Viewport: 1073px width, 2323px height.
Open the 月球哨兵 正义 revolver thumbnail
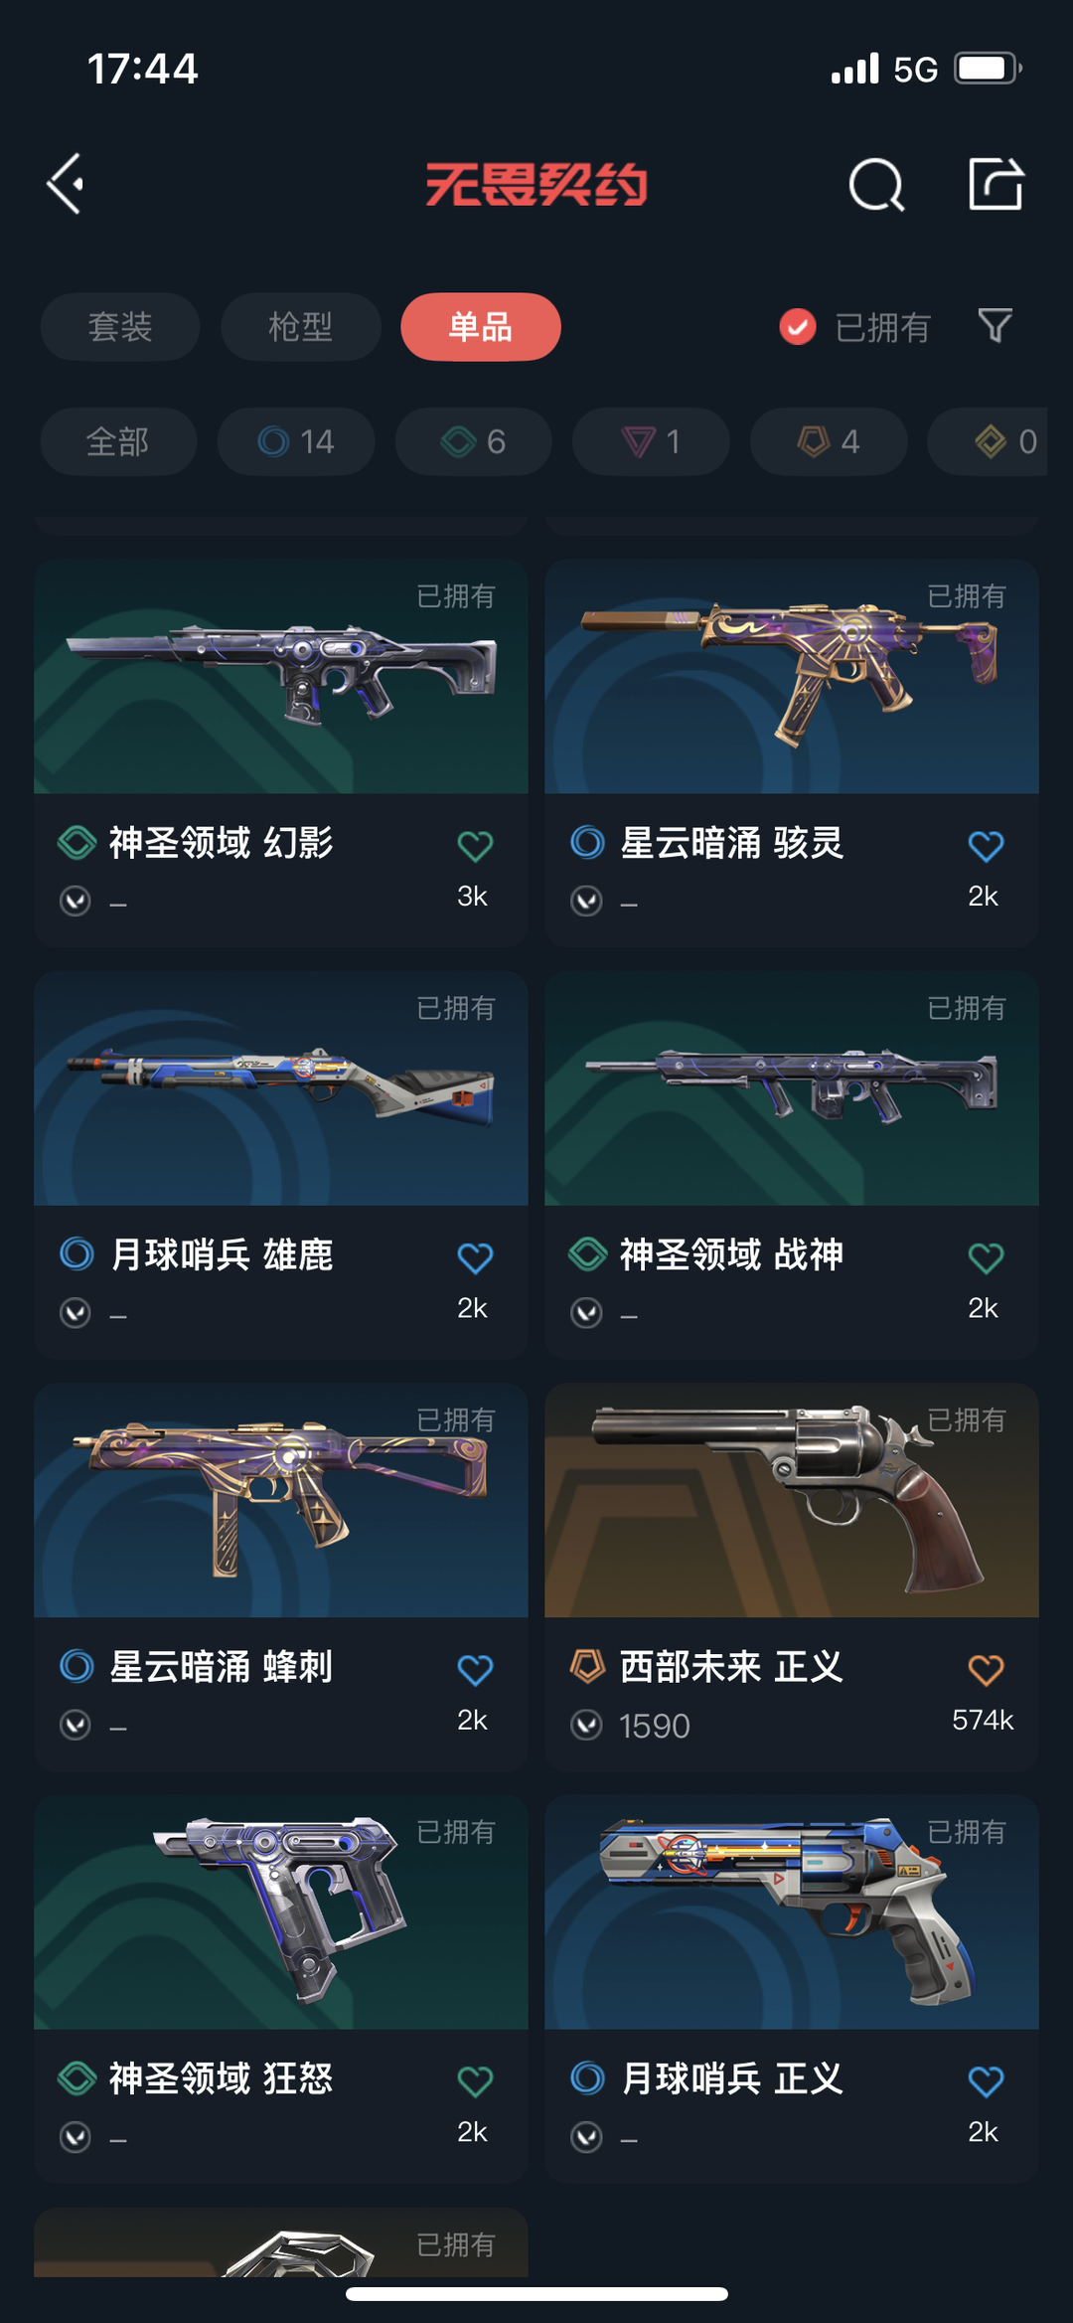coord(792,1912)
